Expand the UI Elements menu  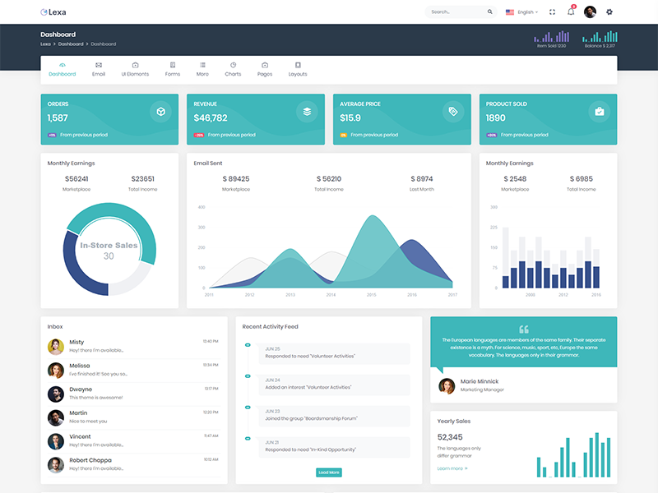pyautogui.click(x=135, y=69)
